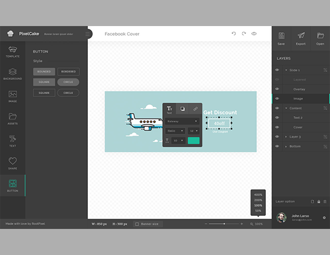This screenshot has height=255, width=330.
Task: Open the Italic font style dropdown
Action: (x=175, y=131)
